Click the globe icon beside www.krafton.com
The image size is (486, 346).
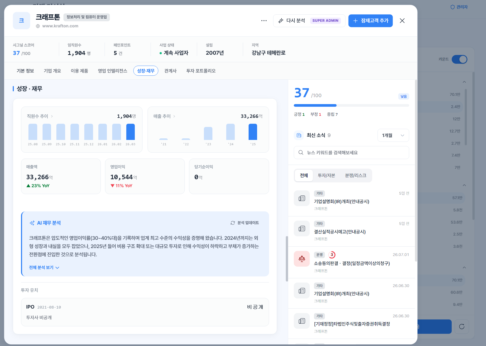38,26
